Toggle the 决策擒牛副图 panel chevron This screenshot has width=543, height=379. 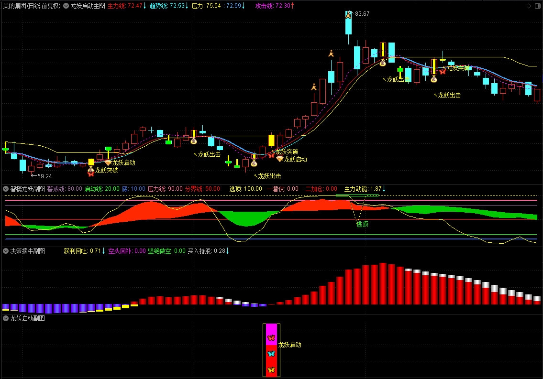(6, 251)
